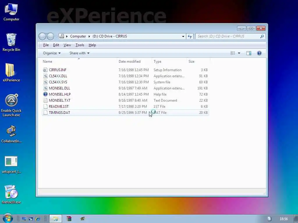Click the system tray notification icon
The height and width of the screenshot is (223, 298).
[269, 219]
